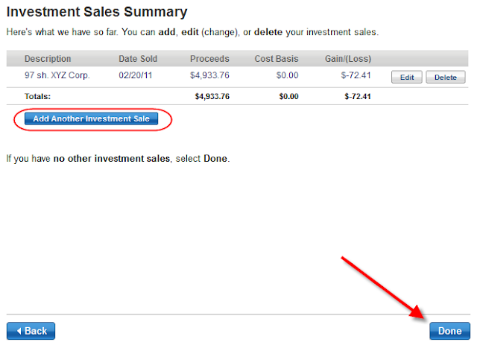Select the total proceeds amount in Totals row
Viewport: 477px width, 345px height.
(212, 97)
